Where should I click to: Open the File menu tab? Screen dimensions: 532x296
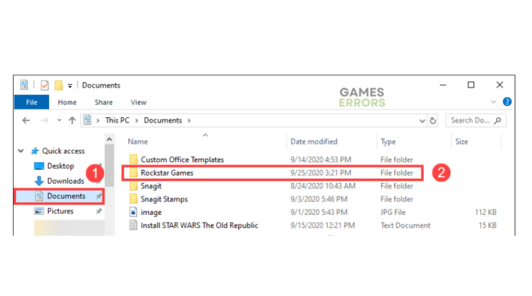[31, 103]
